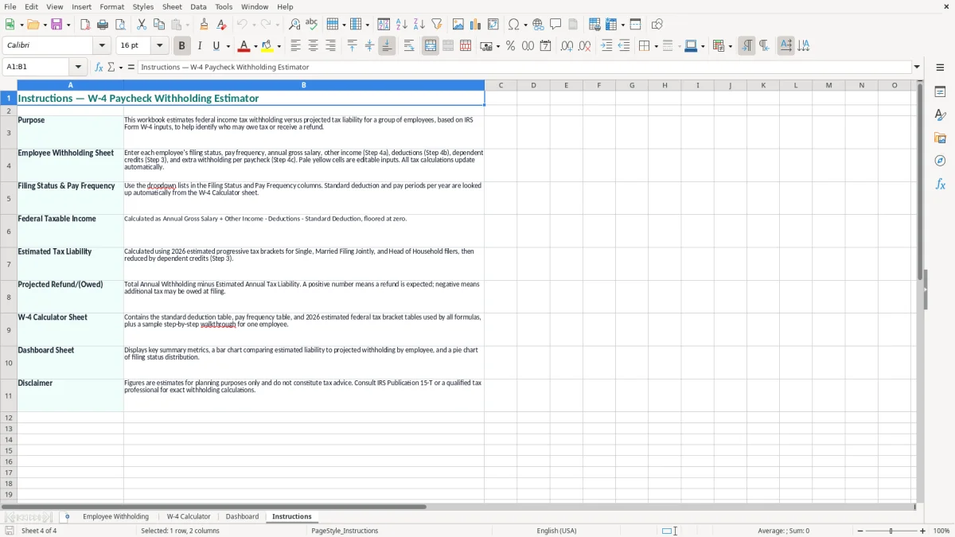Open the Data menu
Screen dimensions: 955x537
click(198, 6)
